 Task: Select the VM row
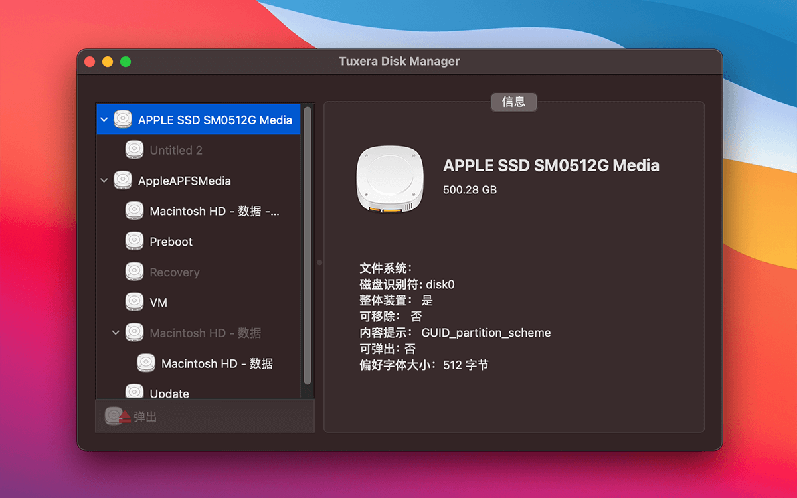pyautogui.click(x=199, y=302)
